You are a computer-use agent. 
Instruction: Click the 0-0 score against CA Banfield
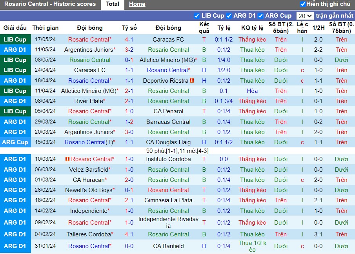129,246
